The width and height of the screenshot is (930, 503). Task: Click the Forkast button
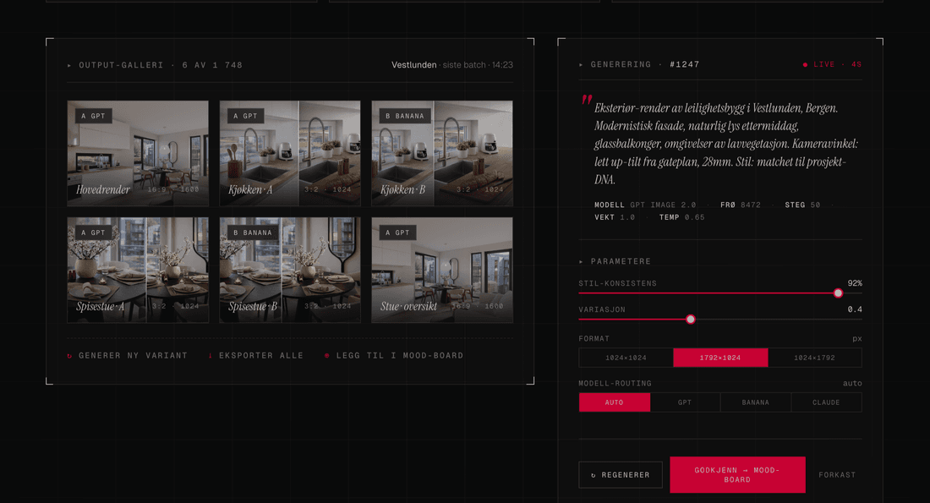pyautogui.click(x=837, y=475)
